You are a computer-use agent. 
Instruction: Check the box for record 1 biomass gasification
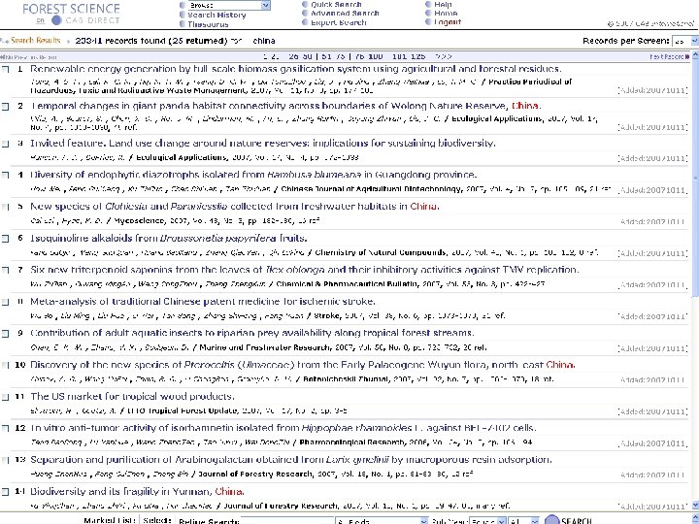pyautogui.click(x=6, y=69)
